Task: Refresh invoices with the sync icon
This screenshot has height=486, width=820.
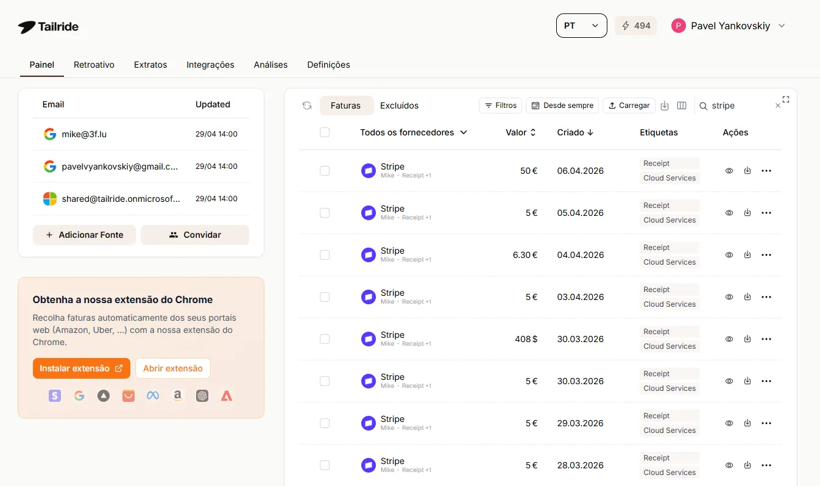Action: tap(306, 105)
